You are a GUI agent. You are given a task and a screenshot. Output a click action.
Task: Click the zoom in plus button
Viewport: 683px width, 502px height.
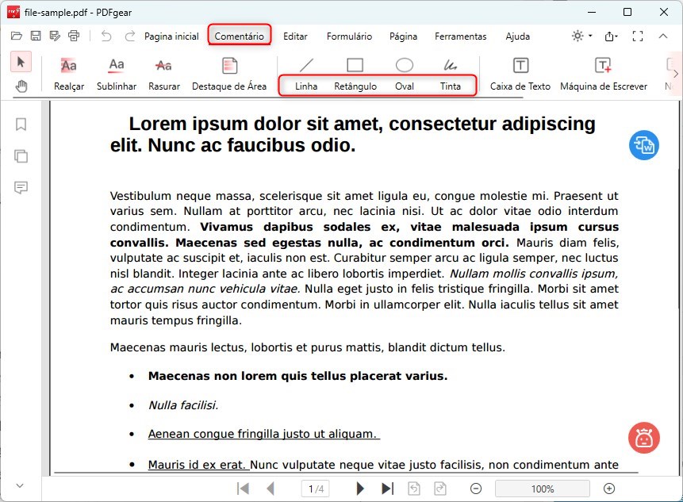[x=609, y=489]
